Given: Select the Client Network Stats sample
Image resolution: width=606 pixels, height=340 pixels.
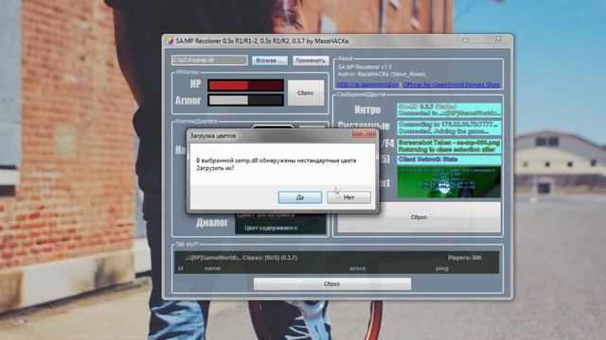Looking at the screenshot, I should pyautogui.click(x=449, y=160).
